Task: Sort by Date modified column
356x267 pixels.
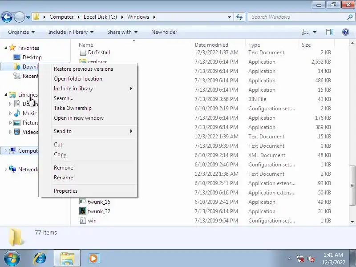Action: (211, 45)
